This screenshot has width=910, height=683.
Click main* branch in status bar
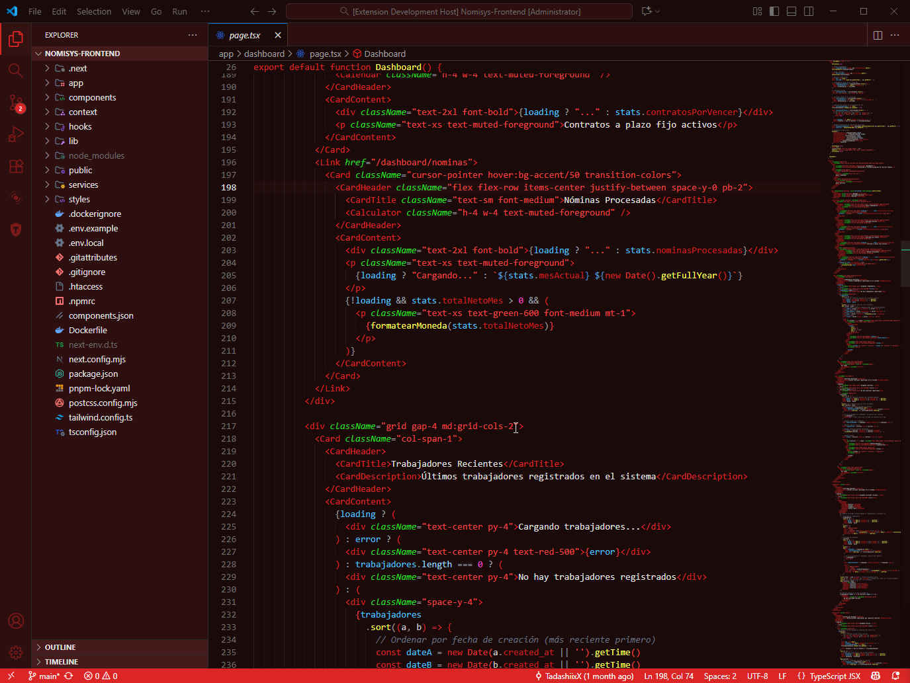click(44, 676)
